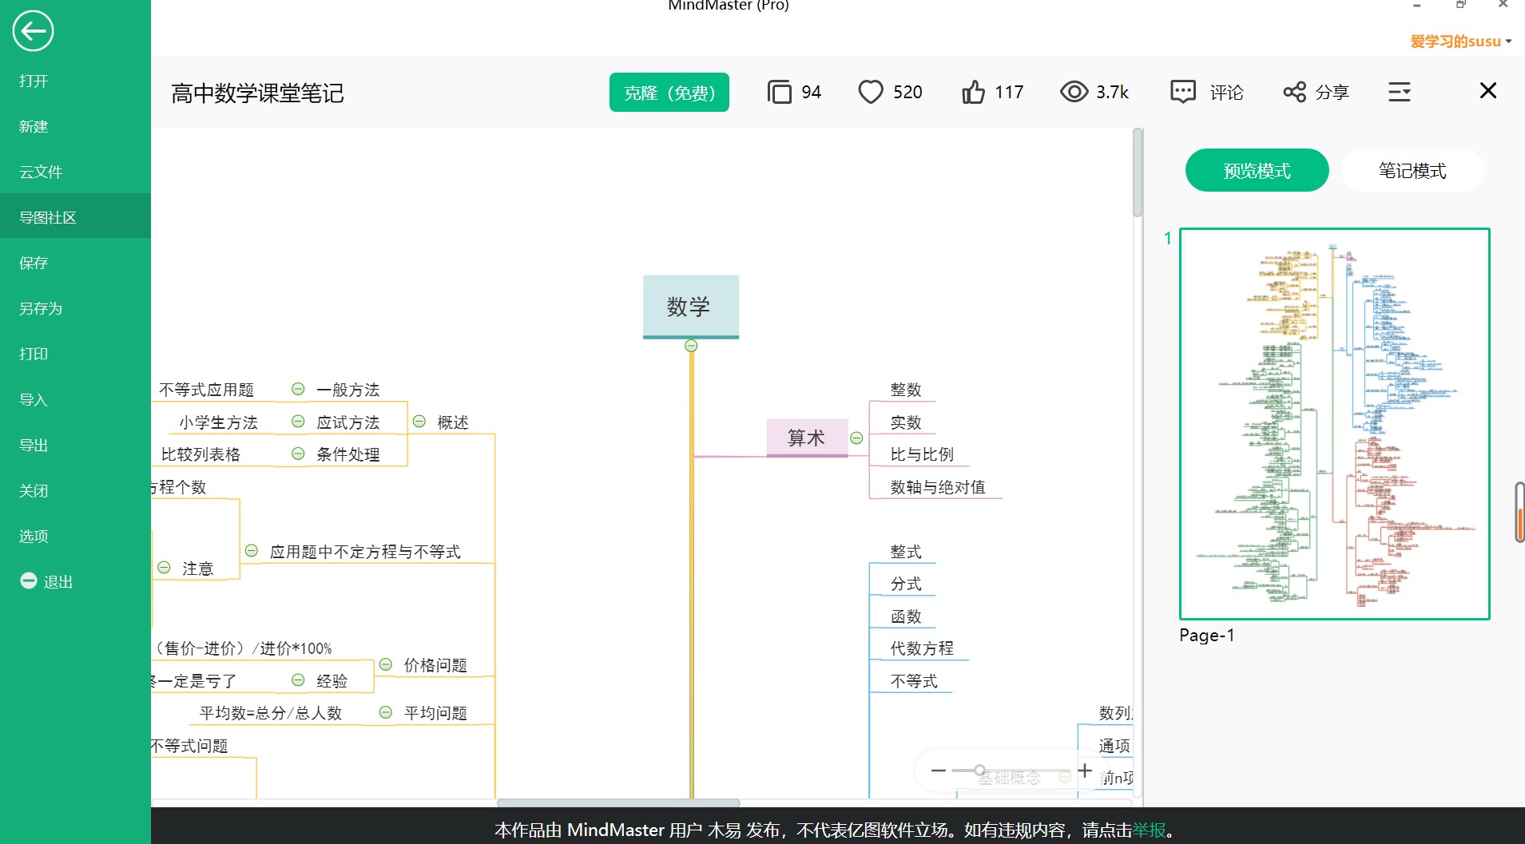Open the 爱学习的susu account dropdown
Image resolution: width=1525 pixels, height=844 pixels.
pyautogui.click(x=1460, y=42)
